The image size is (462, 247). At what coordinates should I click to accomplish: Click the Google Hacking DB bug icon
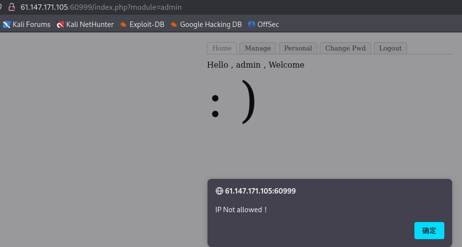(174, 25)
